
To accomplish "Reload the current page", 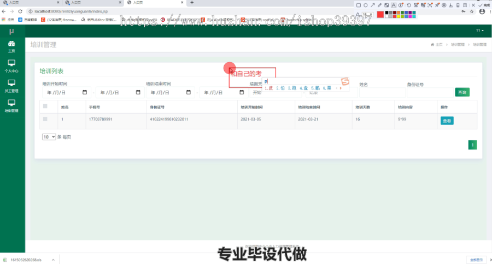I will click(x=20, y=11).
